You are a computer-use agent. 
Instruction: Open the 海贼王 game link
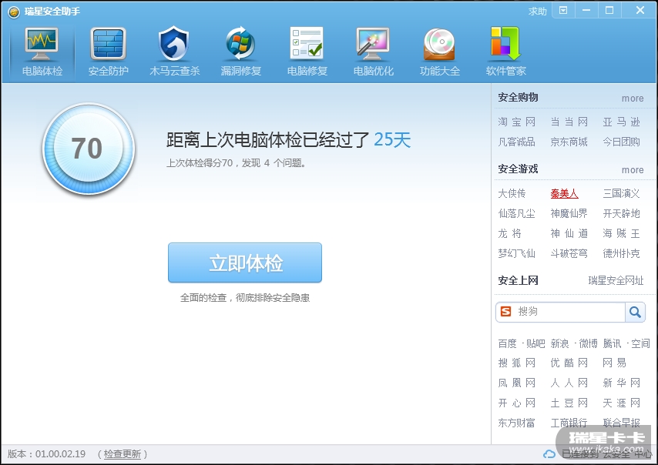point(622,233)
